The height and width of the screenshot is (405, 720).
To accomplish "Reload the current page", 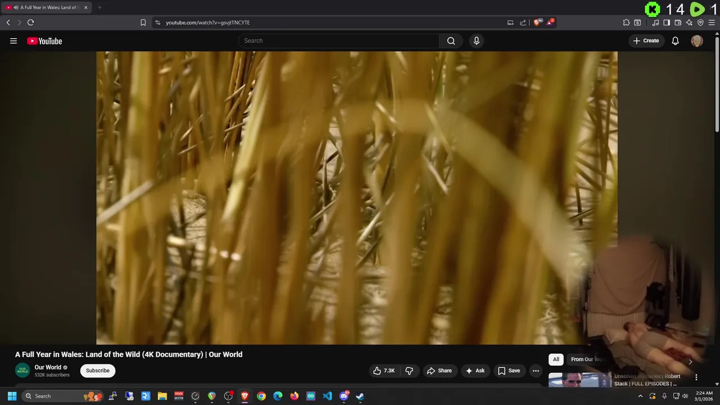I will (x=30, y=22).
